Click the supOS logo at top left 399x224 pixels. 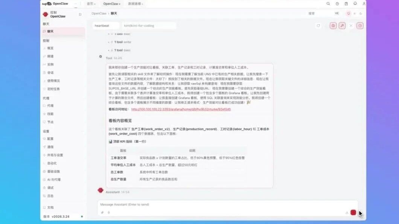click(x=47, y=4)
